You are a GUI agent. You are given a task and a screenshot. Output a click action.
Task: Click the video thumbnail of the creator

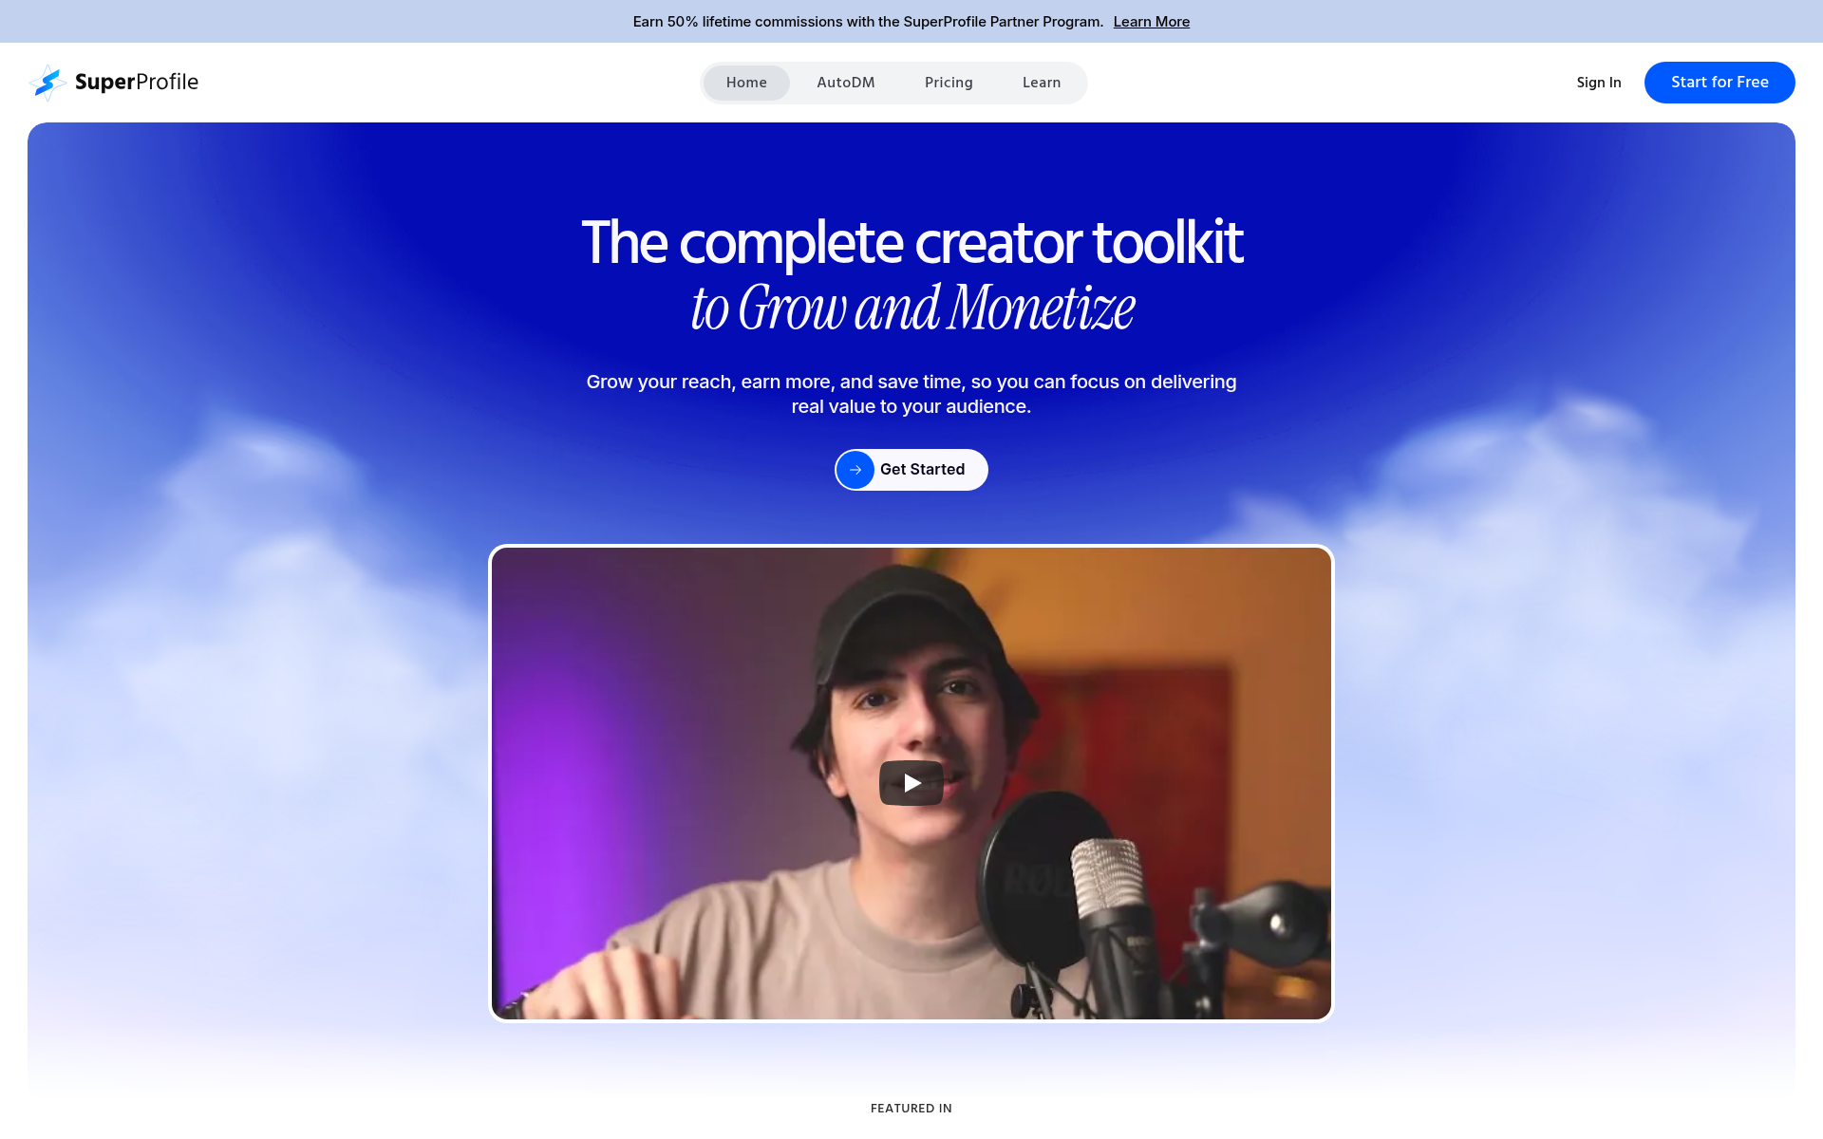911,783
